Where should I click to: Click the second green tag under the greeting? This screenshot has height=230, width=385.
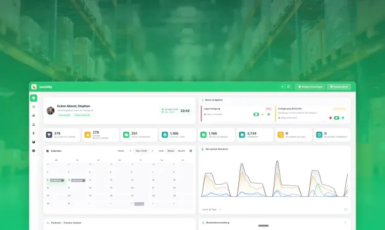(82, 115)
